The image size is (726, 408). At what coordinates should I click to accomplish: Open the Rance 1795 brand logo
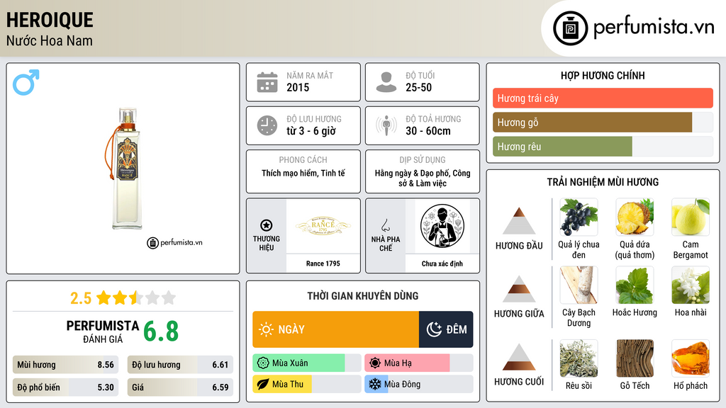pyautogui.click(x=323, y=226)
